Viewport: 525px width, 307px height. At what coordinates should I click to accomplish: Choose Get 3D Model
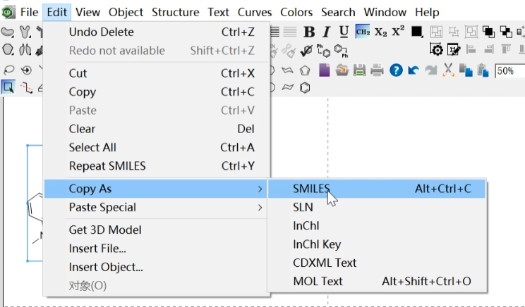(x=157, y=230)
